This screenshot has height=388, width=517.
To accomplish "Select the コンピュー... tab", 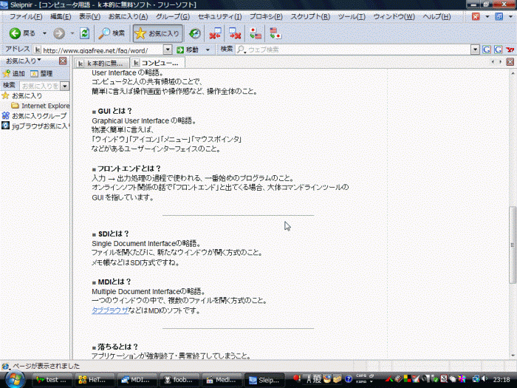I will point(157,62).
